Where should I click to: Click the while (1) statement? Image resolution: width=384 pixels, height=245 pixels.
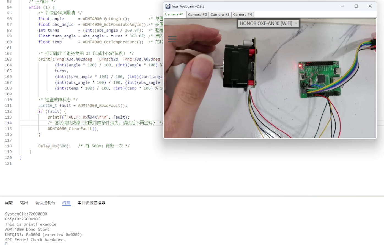point(42,7)
